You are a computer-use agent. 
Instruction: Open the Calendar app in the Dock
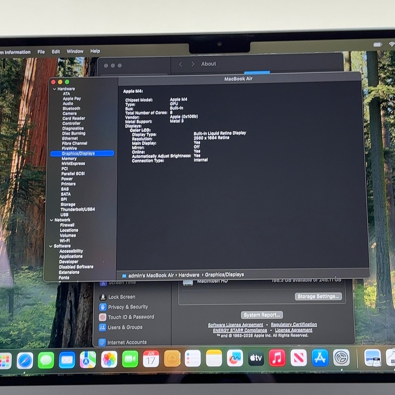[151, 359]
